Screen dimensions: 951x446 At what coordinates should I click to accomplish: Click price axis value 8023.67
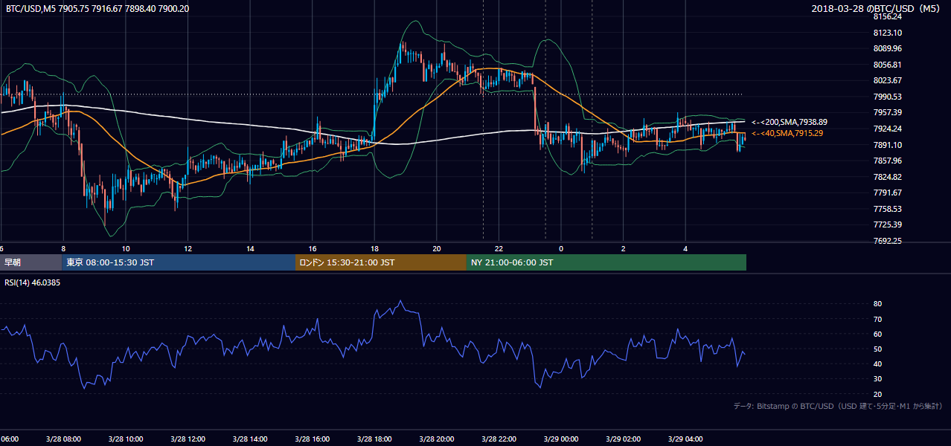(x=888, y=80)
